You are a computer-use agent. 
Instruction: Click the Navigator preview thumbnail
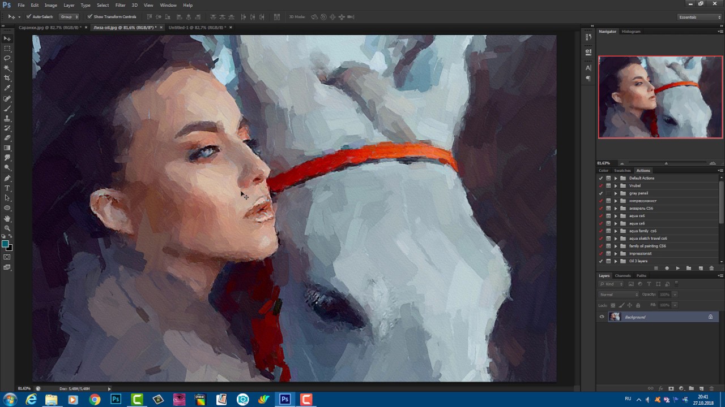click(660, 97)
